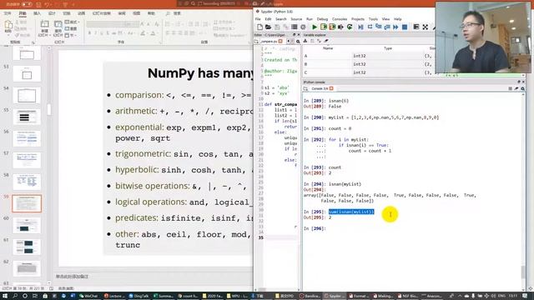
Task: Click PowerPoint save icon in title bar
Action: (x=39, y=4)
